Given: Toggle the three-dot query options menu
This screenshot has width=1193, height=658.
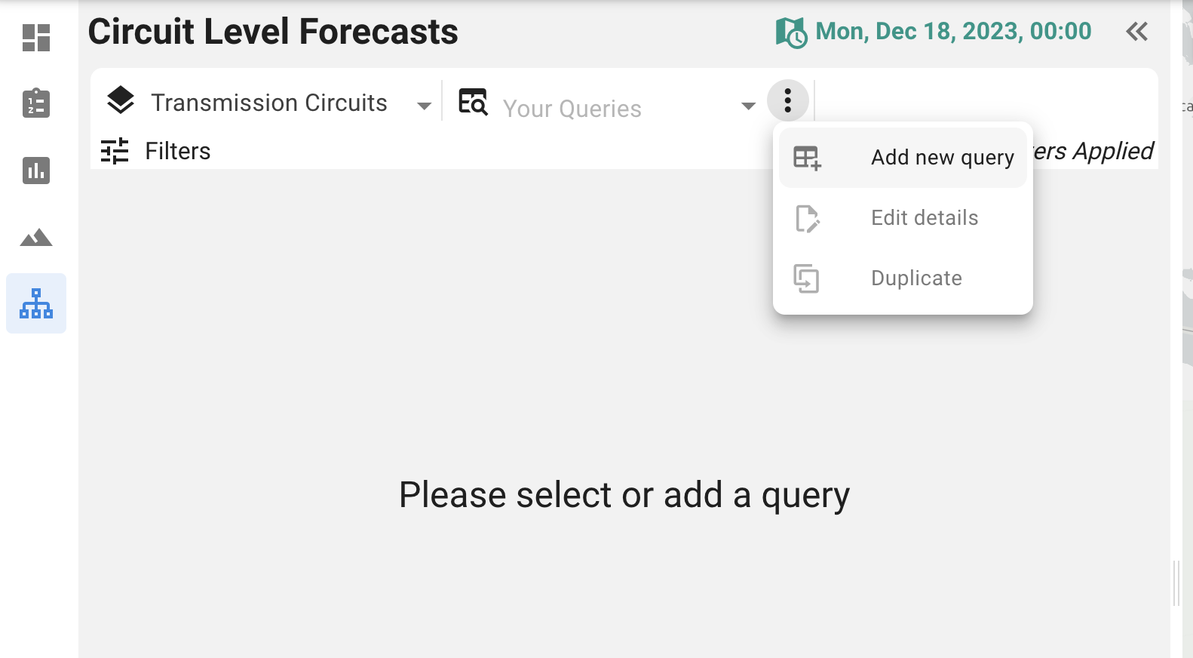Looking at the screenshot, I should point(788,100).
